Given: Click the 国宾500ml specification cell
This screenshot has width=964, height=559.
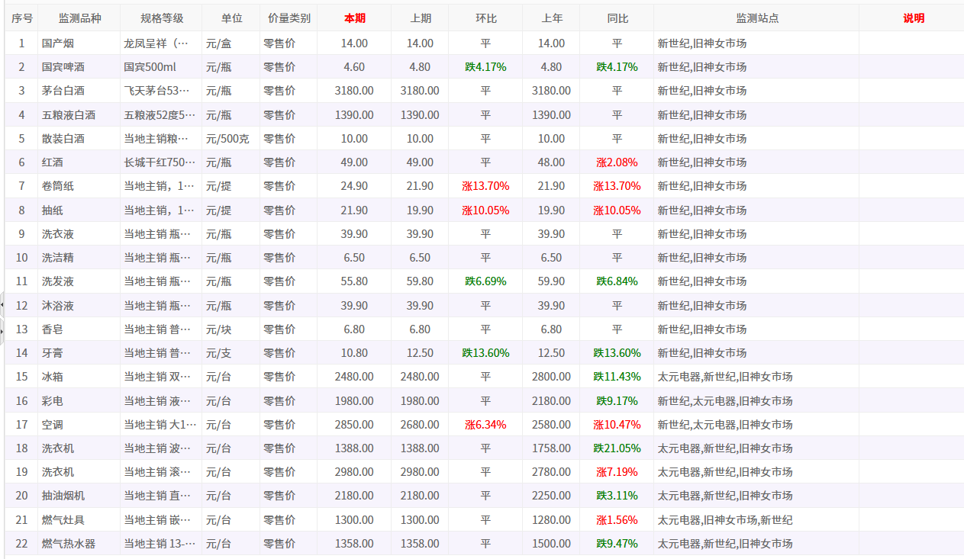Looking at the screenshot, I should pos(161,67).
